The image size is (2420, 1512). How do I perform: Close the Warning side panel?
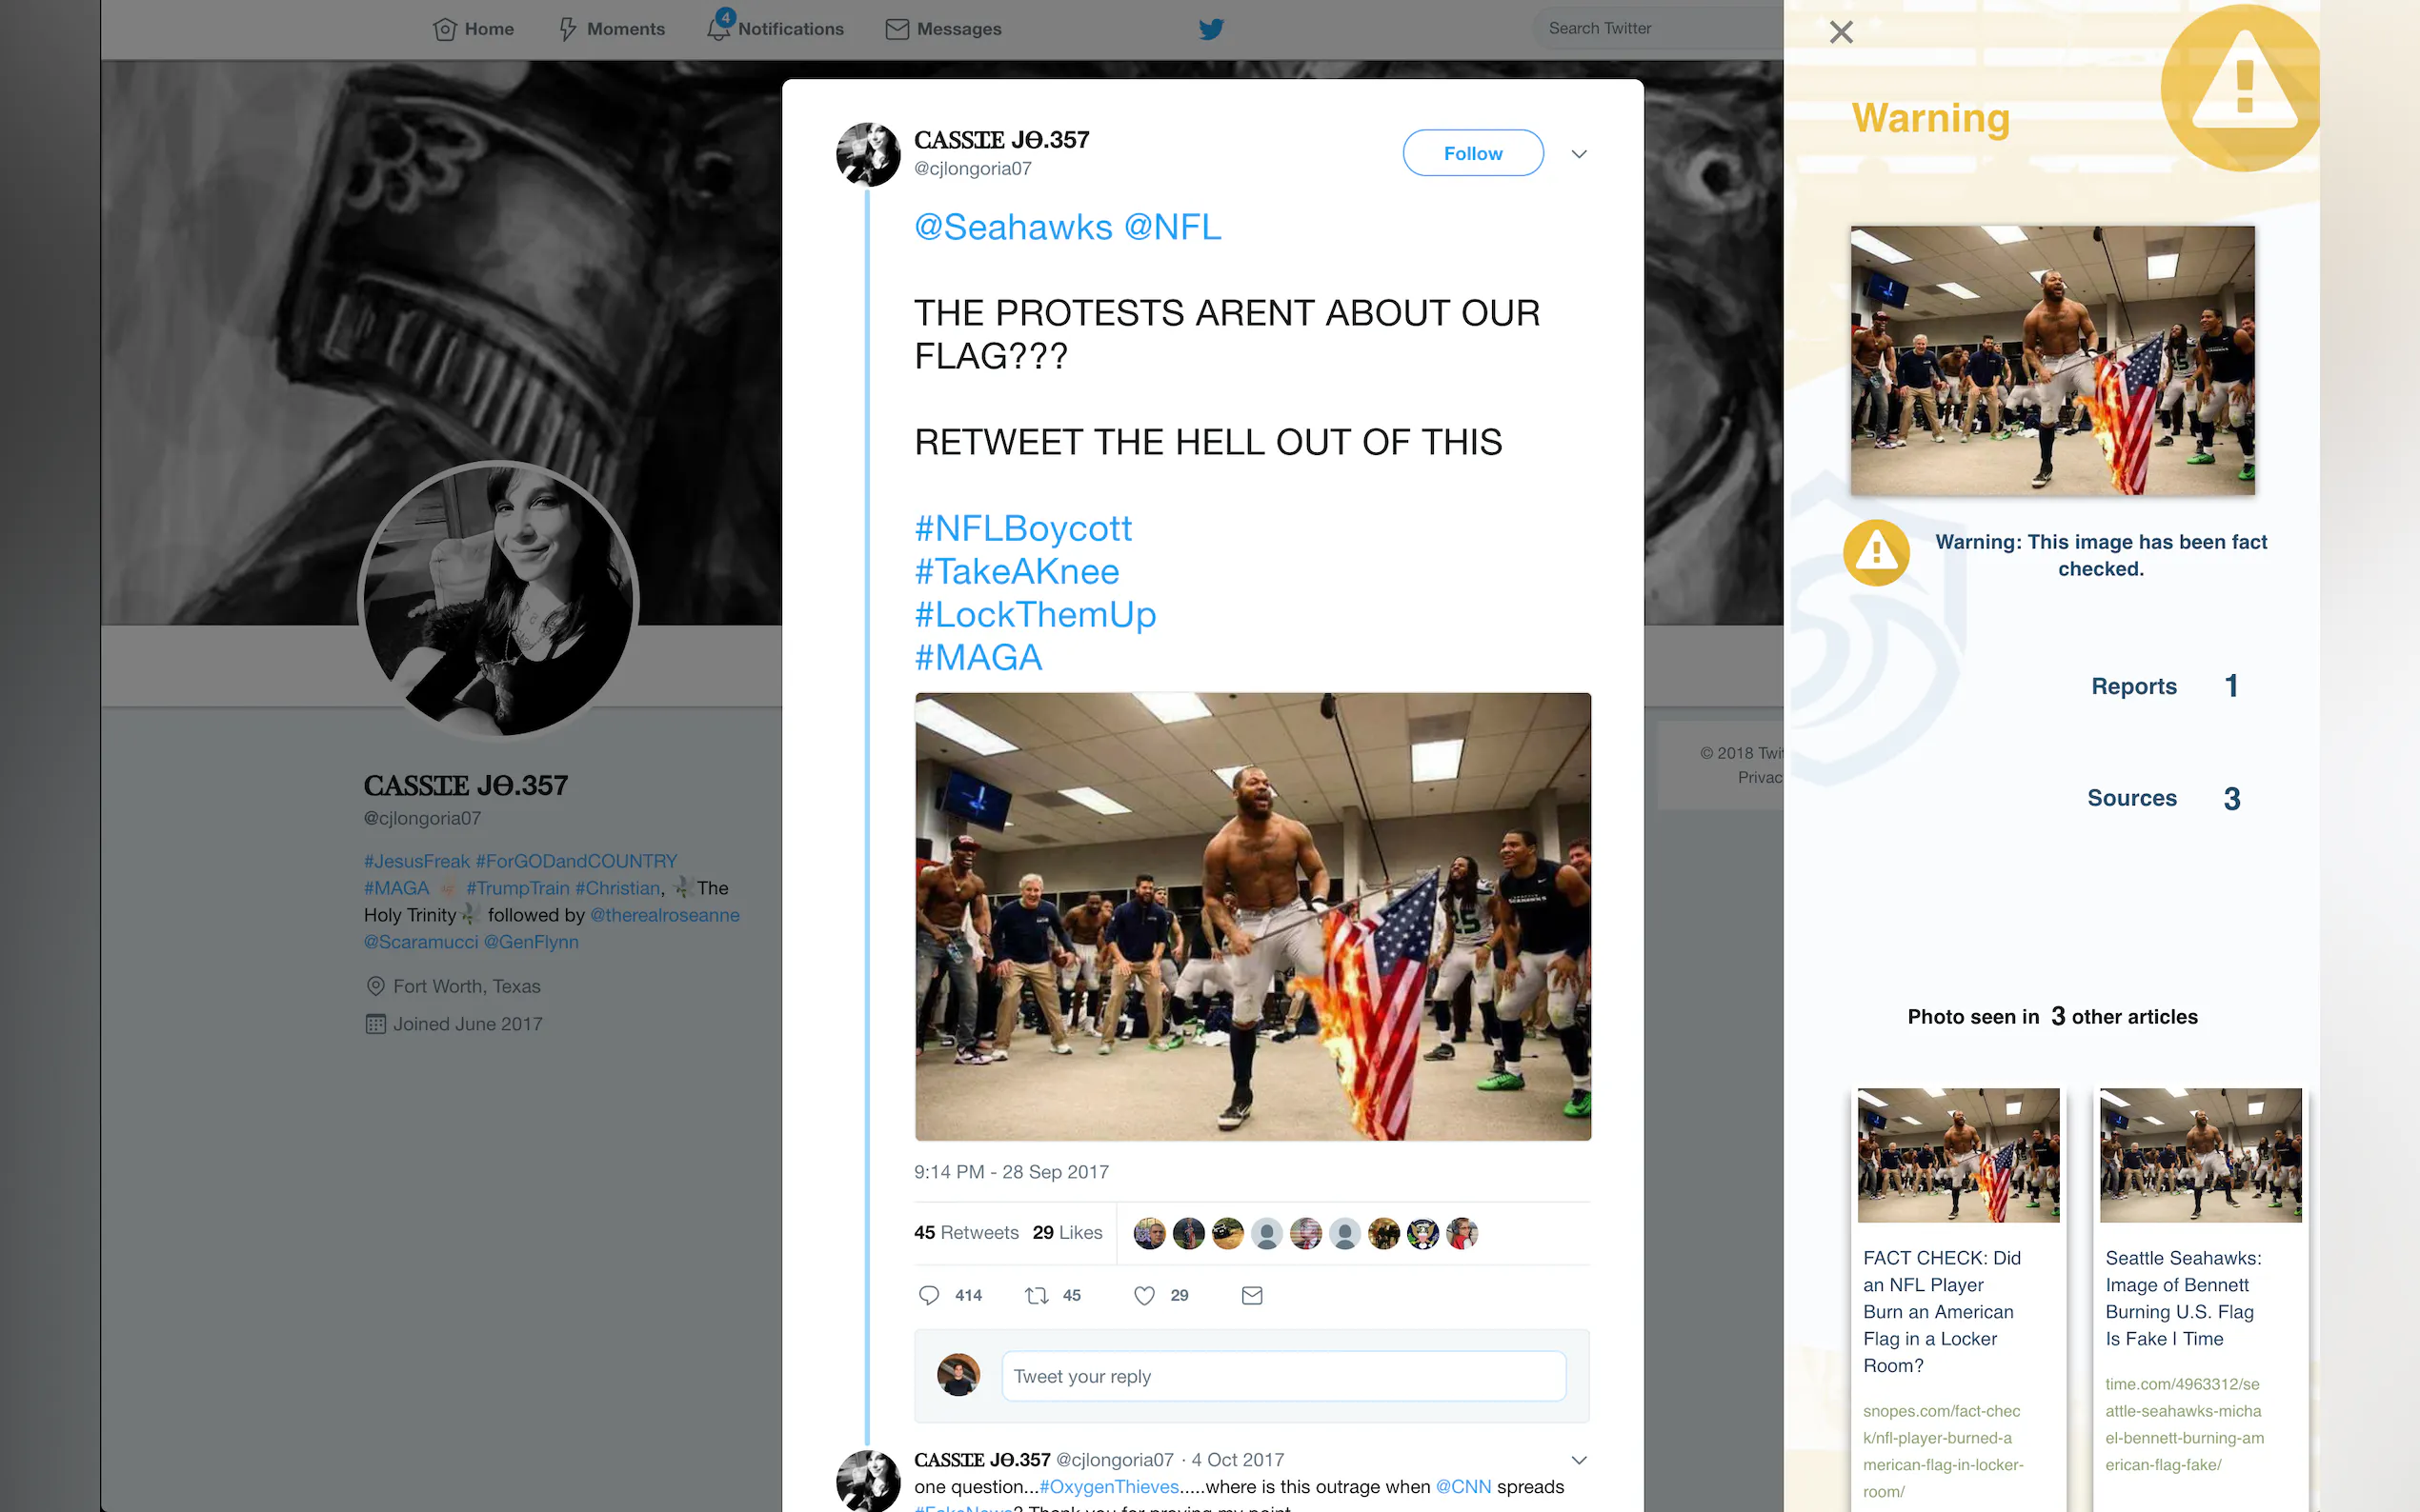click(x=1841, y=32)
